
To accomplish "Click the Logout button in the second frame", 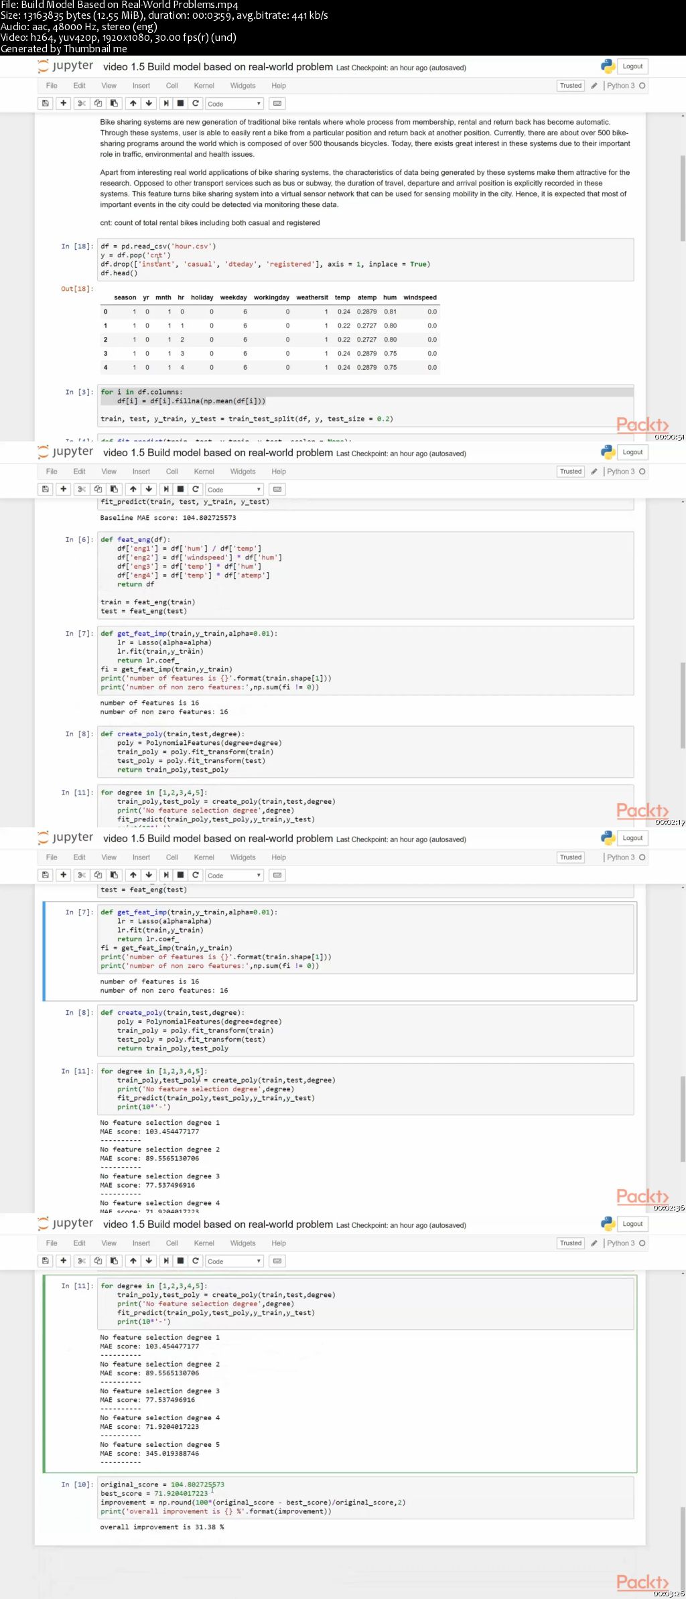I will 632,452.
